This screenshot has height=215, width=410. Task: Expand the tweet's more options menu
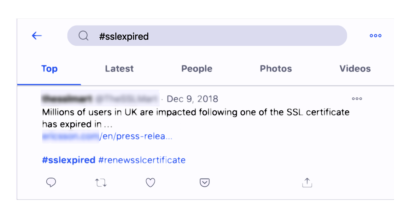(357, 99)
